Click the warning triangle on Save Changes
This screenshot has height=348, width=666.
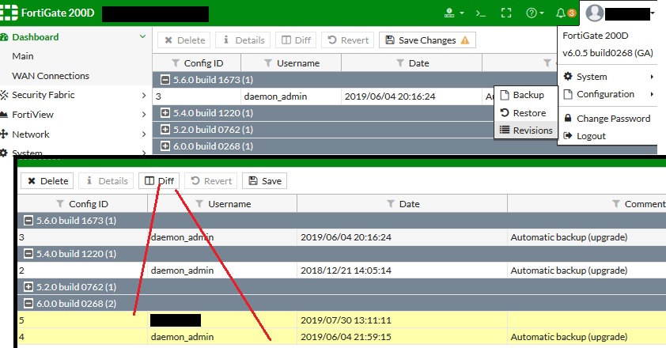pyautogui.click(x=465, y=40)
